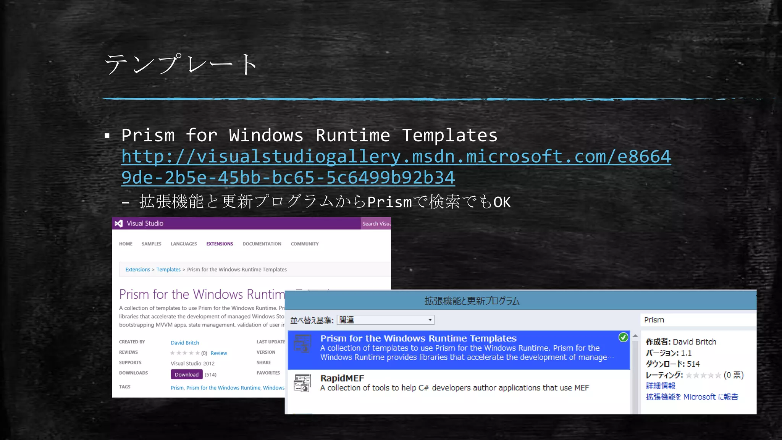Click the Review link next to stars
782x440 pixels.
click(219, 353)
